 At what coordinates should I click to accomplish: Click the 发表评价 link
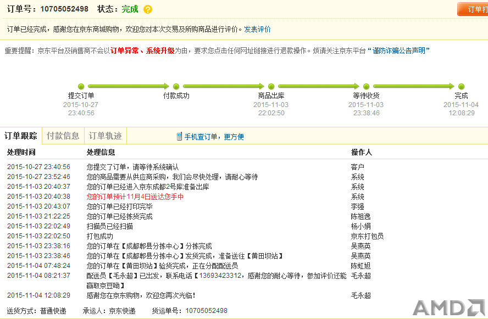click(x=257, y=29)
